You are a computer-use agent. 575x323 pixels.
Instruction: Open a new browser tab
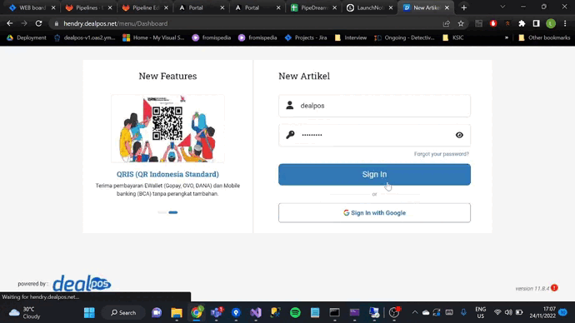coord(464,7)
